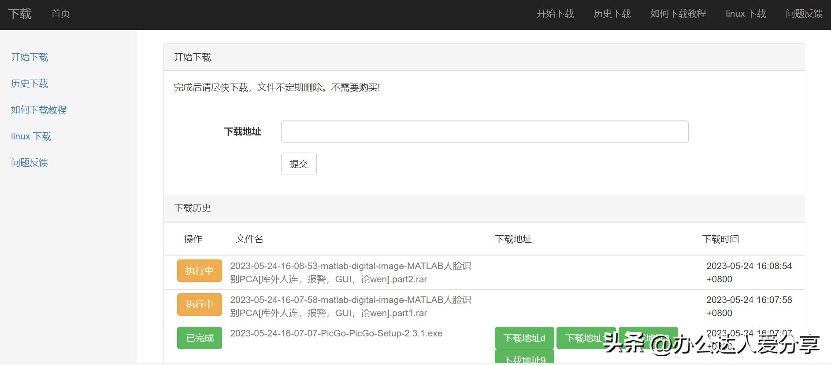
Task: Open 开始下载 in the top navbar
Action: click(x=555, y=14)
